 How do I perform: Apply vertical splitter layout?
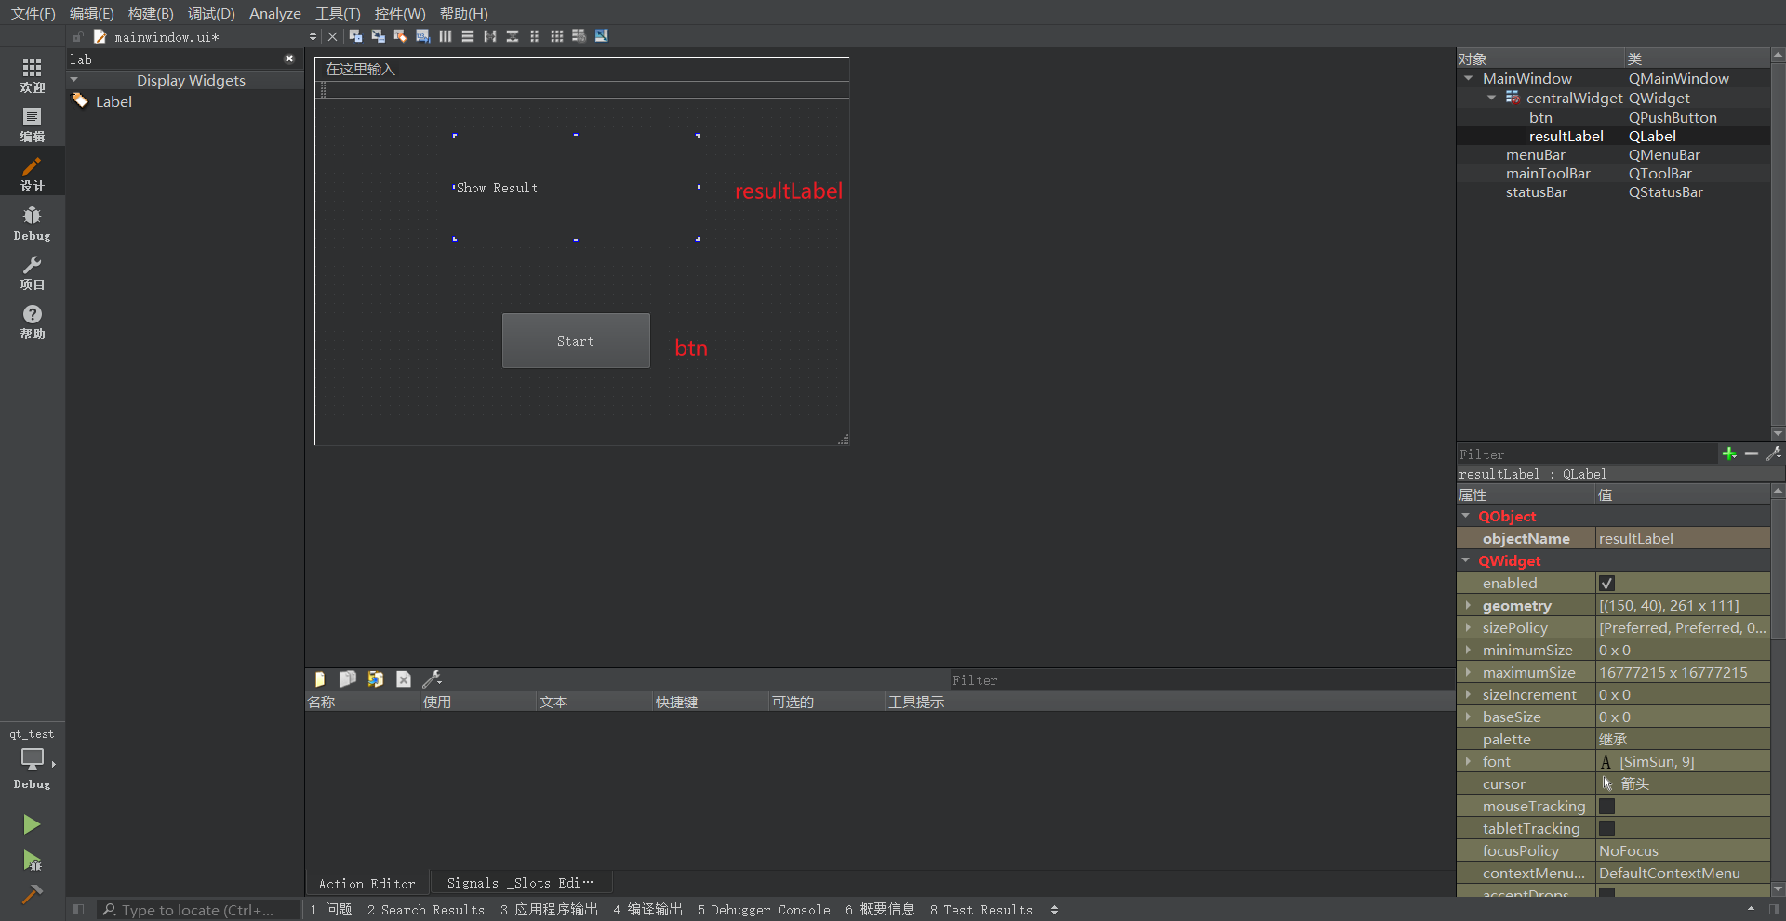click(x=513, y=36)
